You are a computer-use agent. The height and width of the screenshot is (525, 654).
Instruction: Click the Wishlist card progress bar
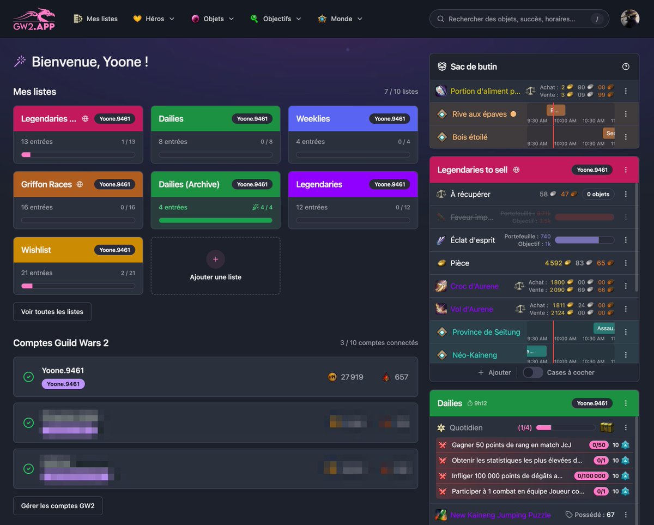[x=78, y=286]
